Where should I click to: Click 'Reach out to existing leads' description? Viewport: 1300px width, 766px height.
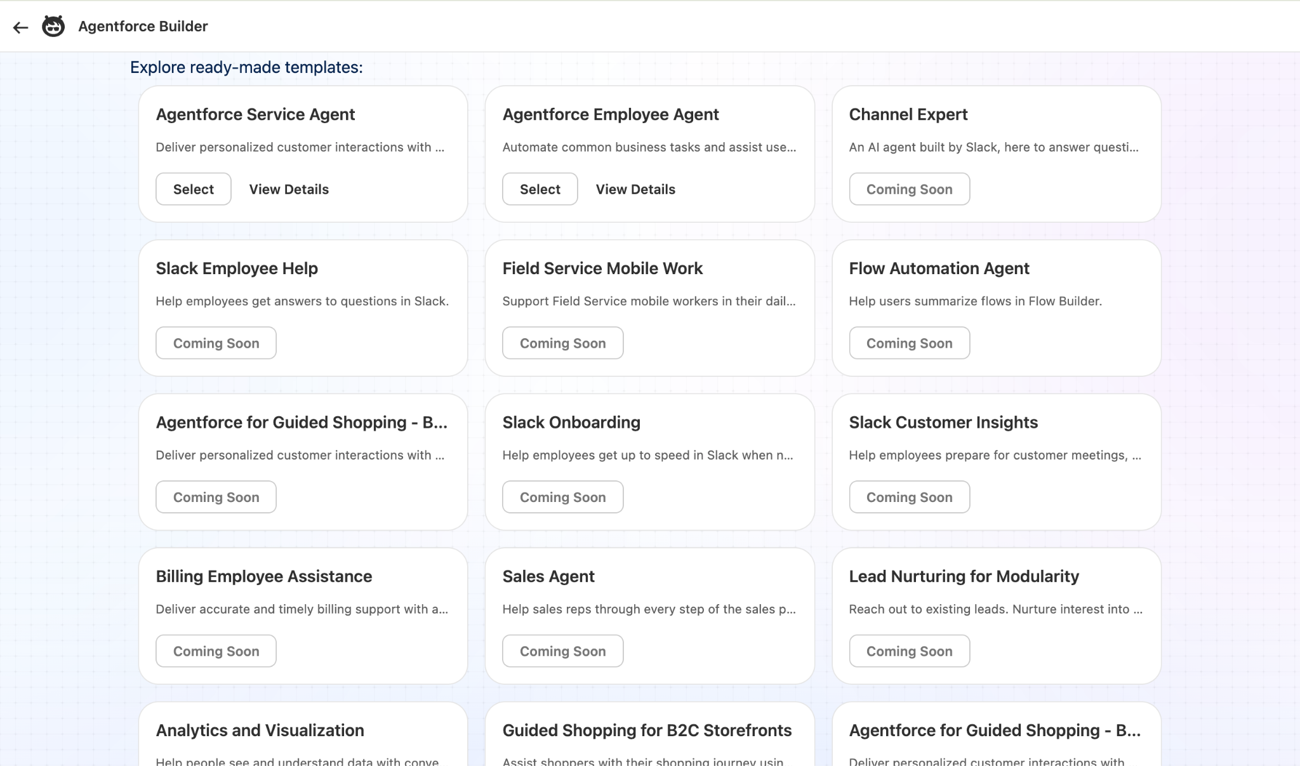pos(996,609)
